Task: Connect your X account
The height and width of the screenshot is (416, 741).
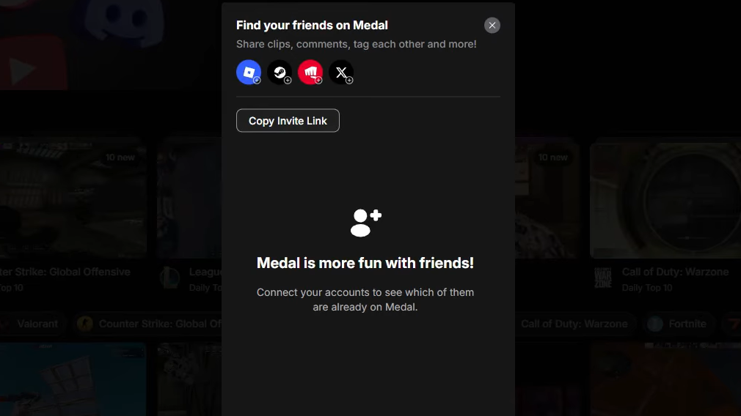Action: click(x=341, y=73)
